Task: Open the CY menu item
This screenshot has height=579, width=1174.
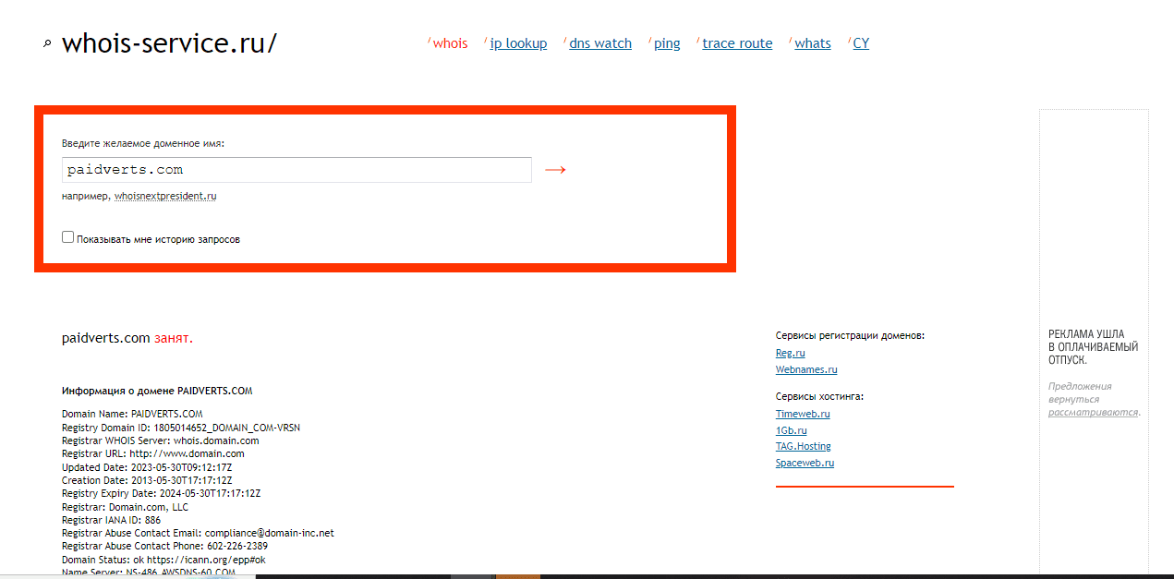Action: tap(860, 43)
